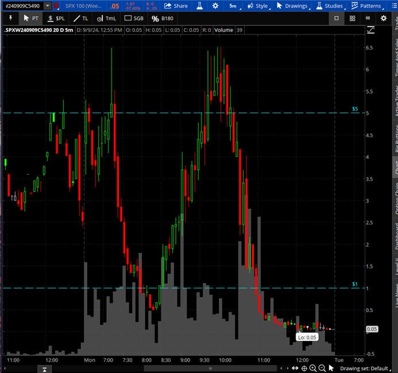
Task: Open the flask icon in top toolbar
Action: coord(200,6)
